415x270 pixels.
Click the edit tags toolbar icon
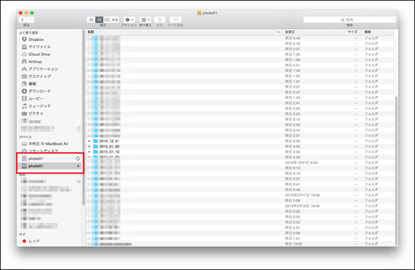(175, 19)
